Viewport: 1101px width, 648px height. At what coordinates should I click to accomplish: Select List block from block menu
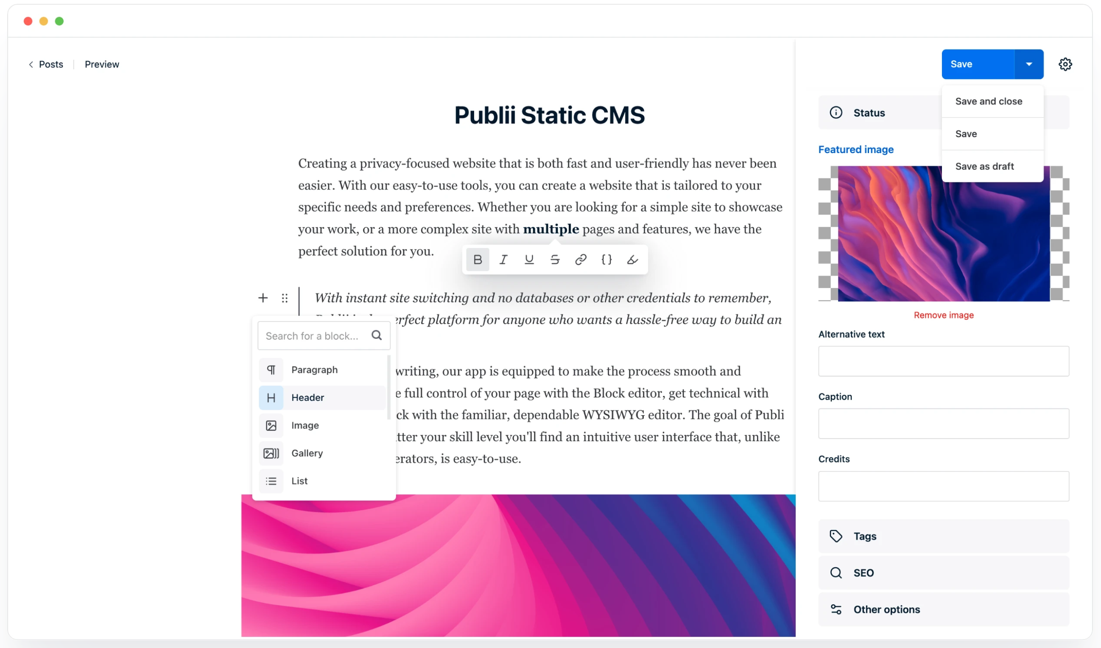pyautogui.click(x=299, y=480)
